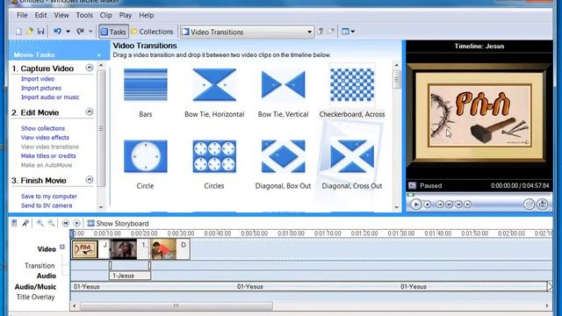Open the Clip menu

point(105,15)
